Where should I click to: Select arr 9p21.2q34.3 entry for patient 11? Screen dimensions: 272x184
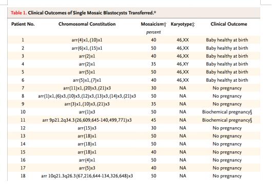click(x=87, y=120)
